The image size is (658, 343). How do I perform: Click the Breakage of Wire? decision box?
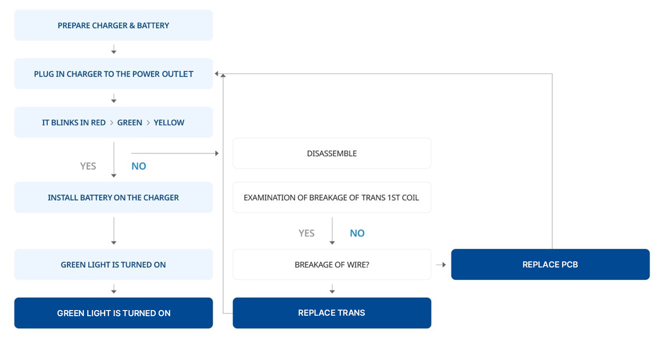click(332, 265)
